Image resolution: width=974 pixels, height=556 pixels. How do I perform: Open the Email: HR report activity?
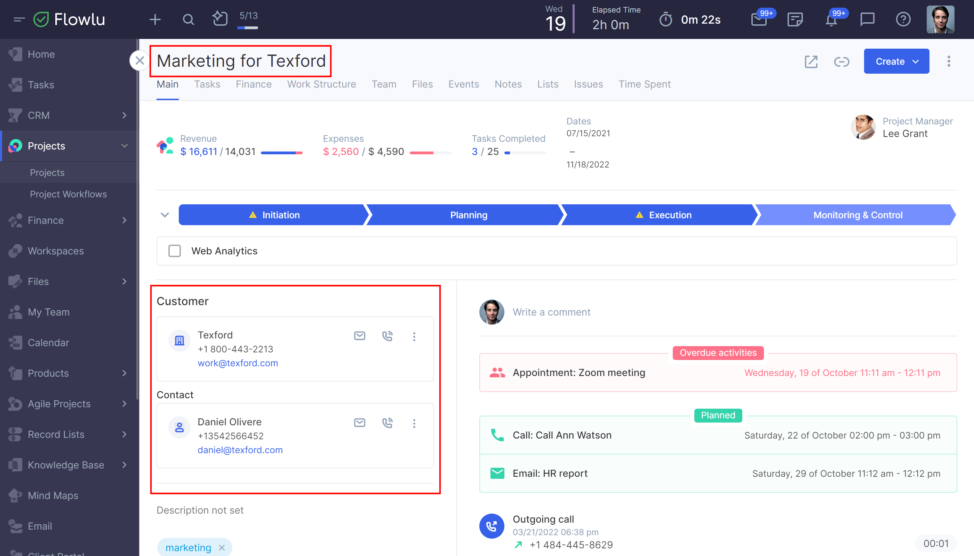point(718,474)
